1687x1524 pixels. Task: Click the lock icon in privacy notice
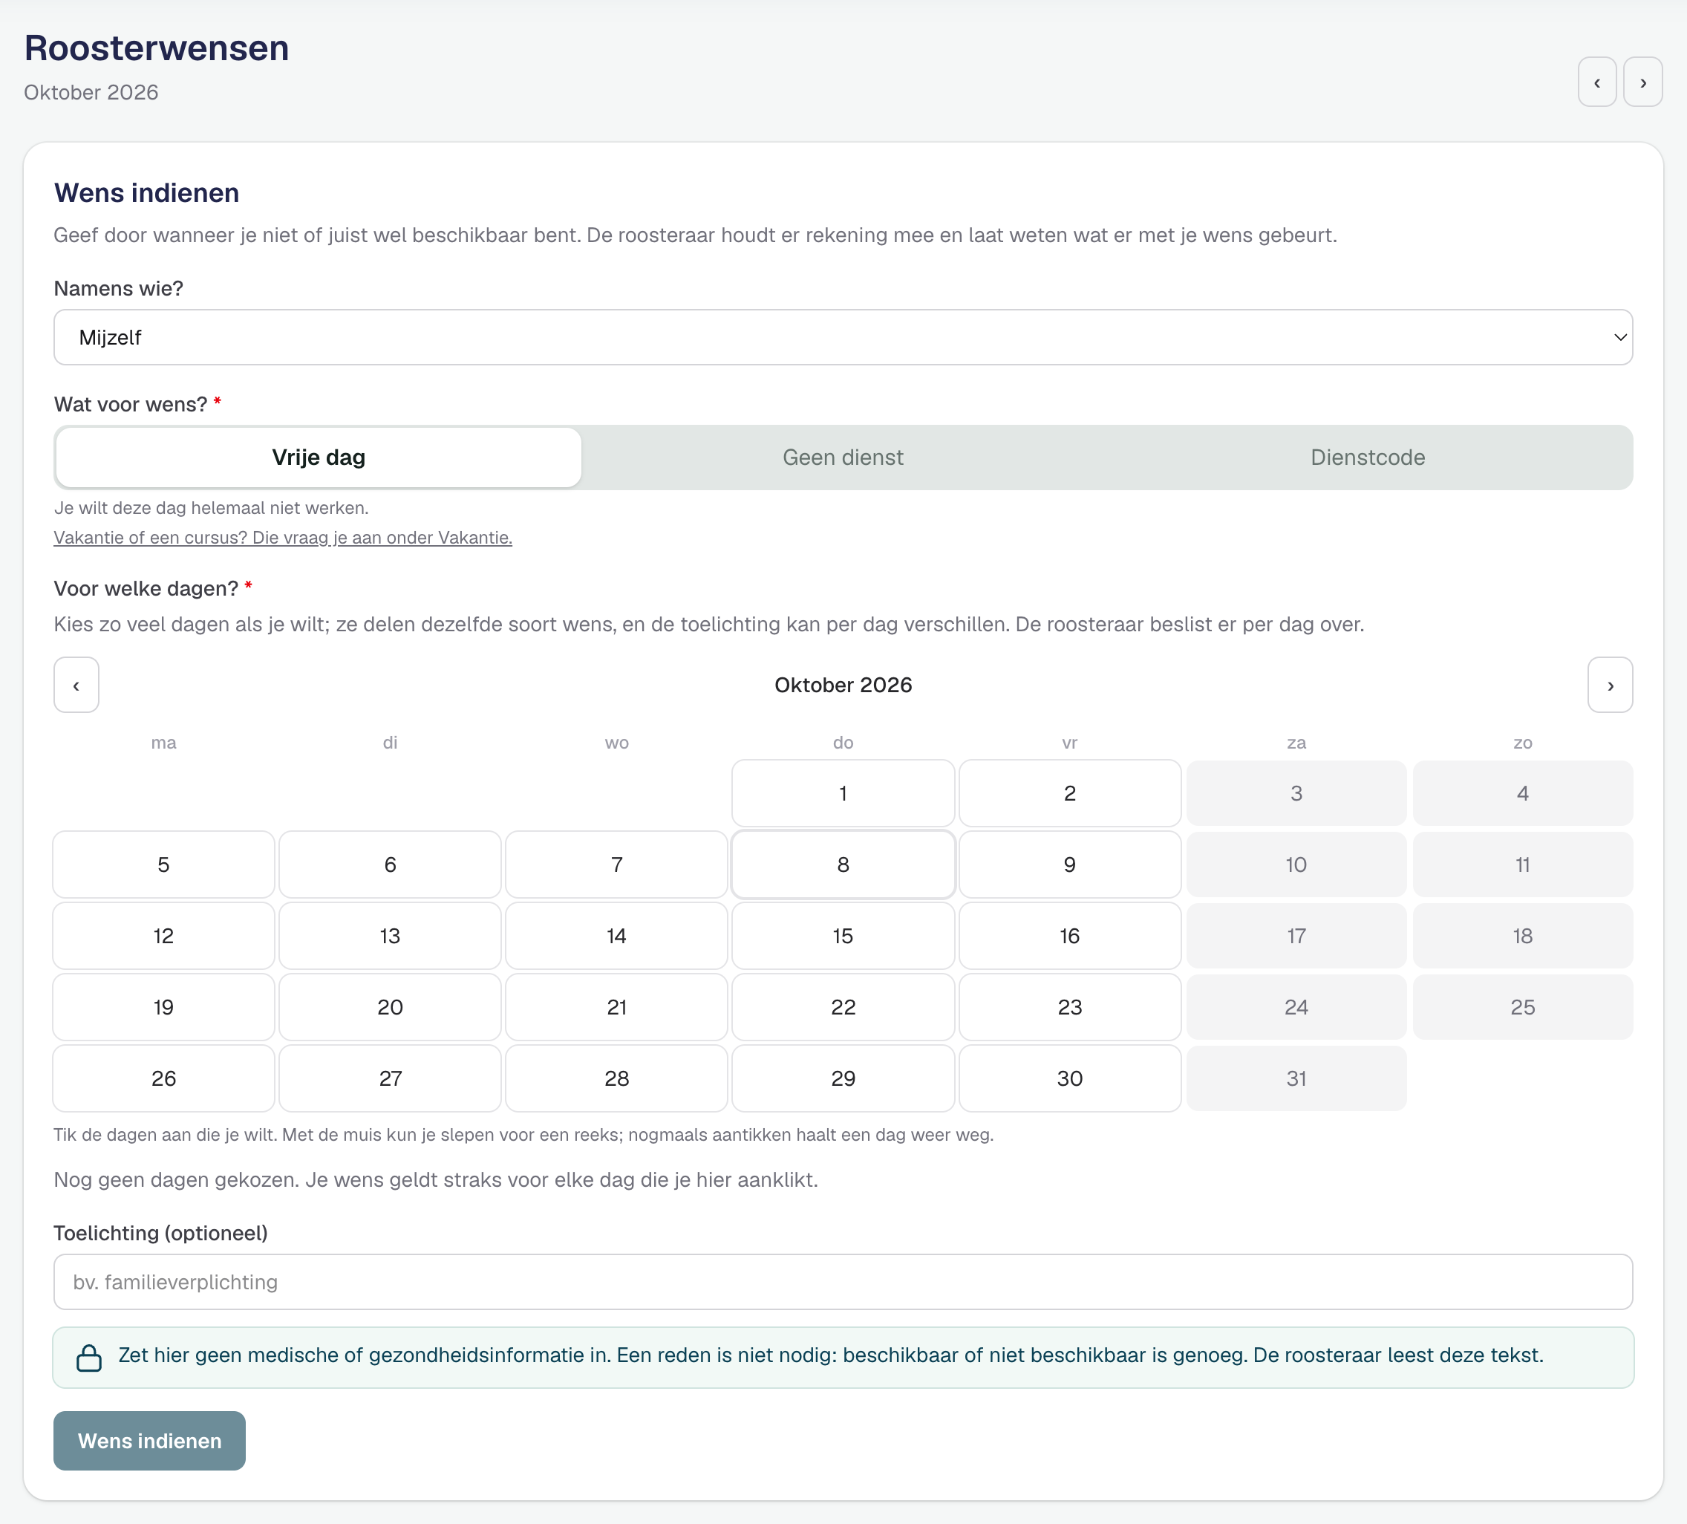click(x=88, y=1357)
